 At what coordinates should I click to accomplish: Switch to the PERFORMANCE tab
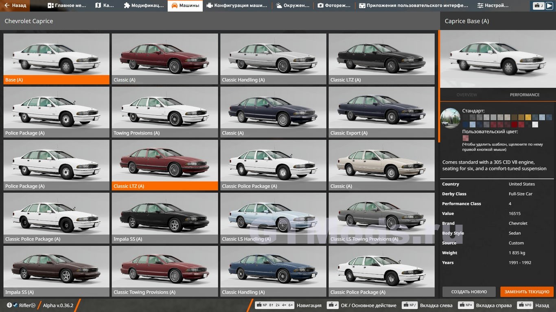tap(525, 95)
